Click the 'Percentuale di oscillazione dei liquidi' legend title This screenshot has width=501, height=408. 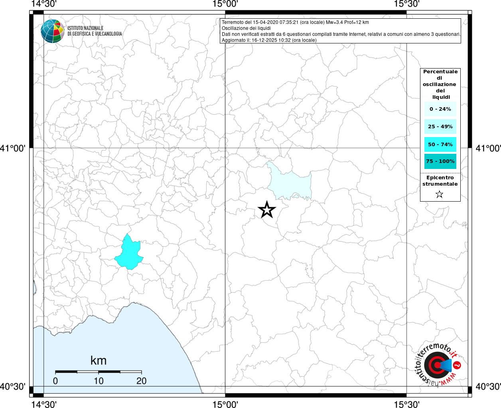tap(440, 84)
